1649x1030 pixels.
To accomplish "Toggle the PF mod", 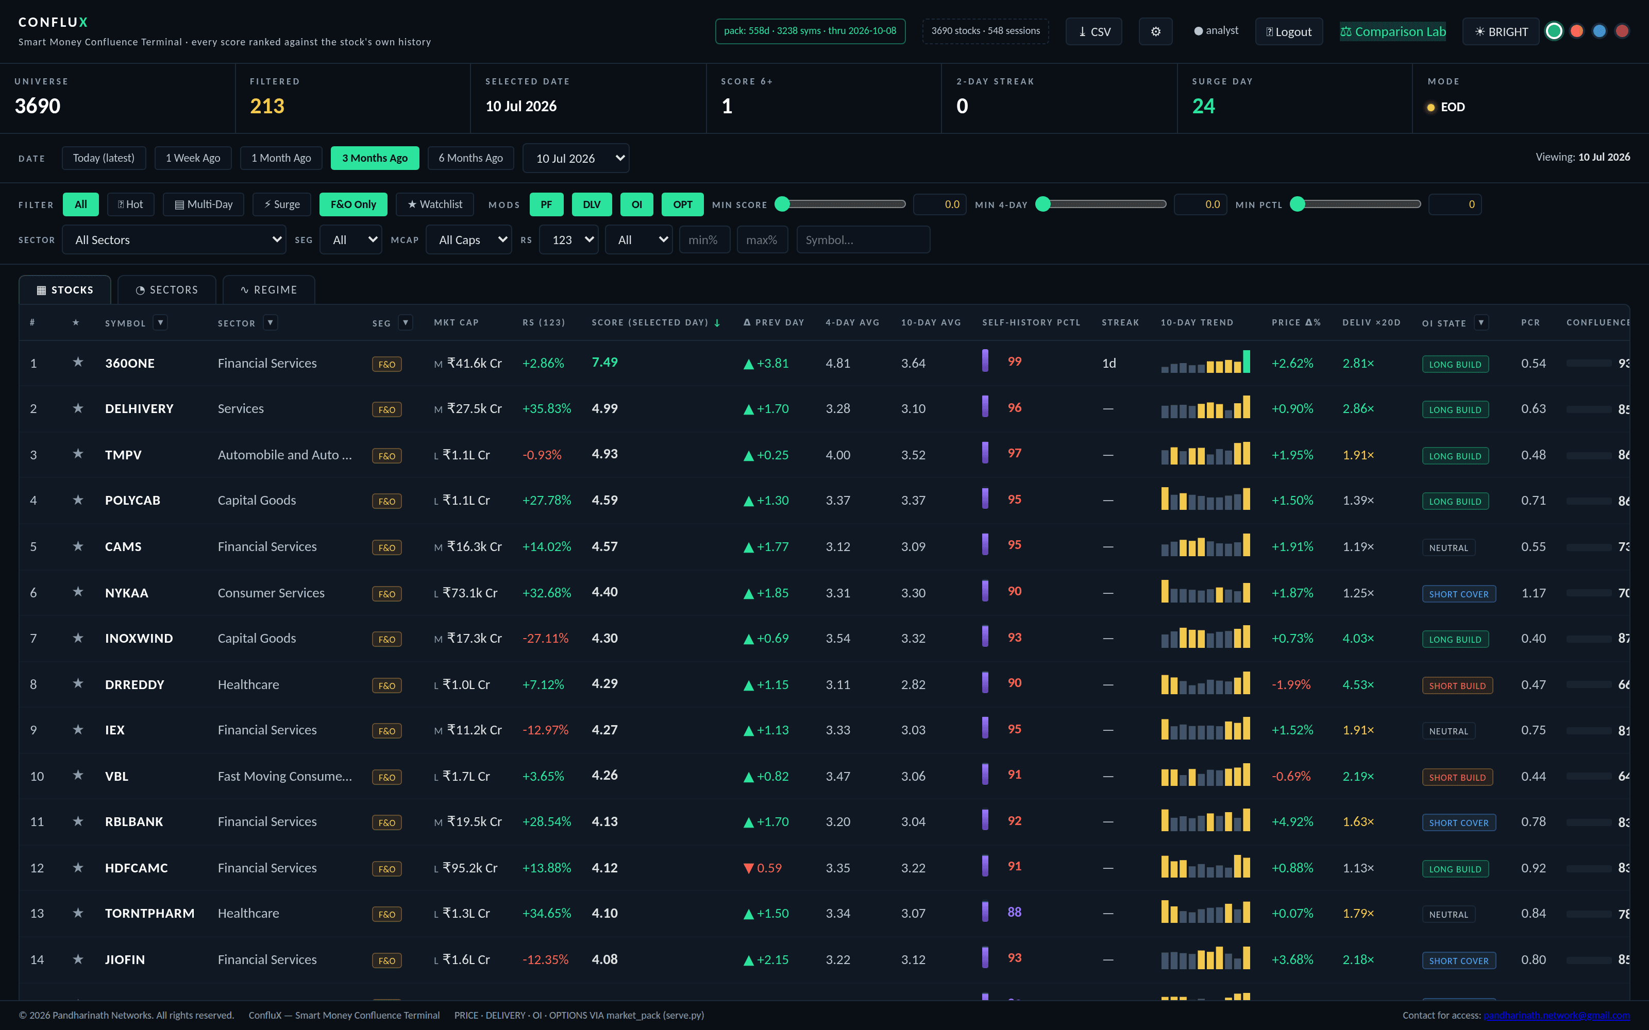I will point(546,204).
